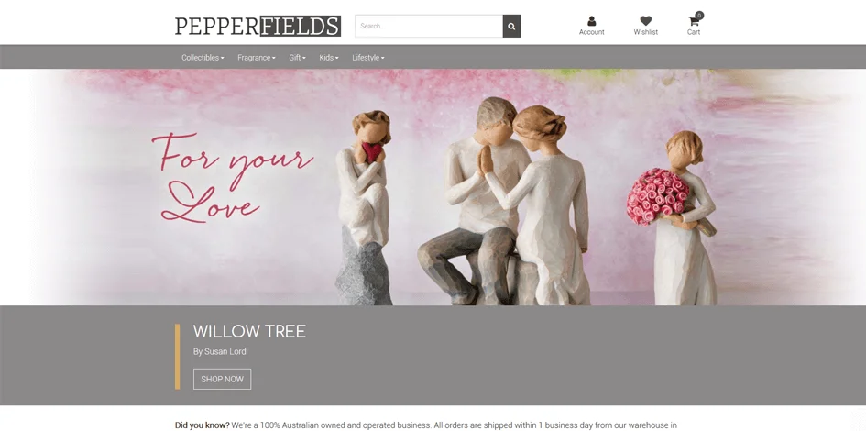Viewport: 866px width, 431px height.
Task: Expand the Fragrance dropdown menu
Action: [x=257, y=58]
